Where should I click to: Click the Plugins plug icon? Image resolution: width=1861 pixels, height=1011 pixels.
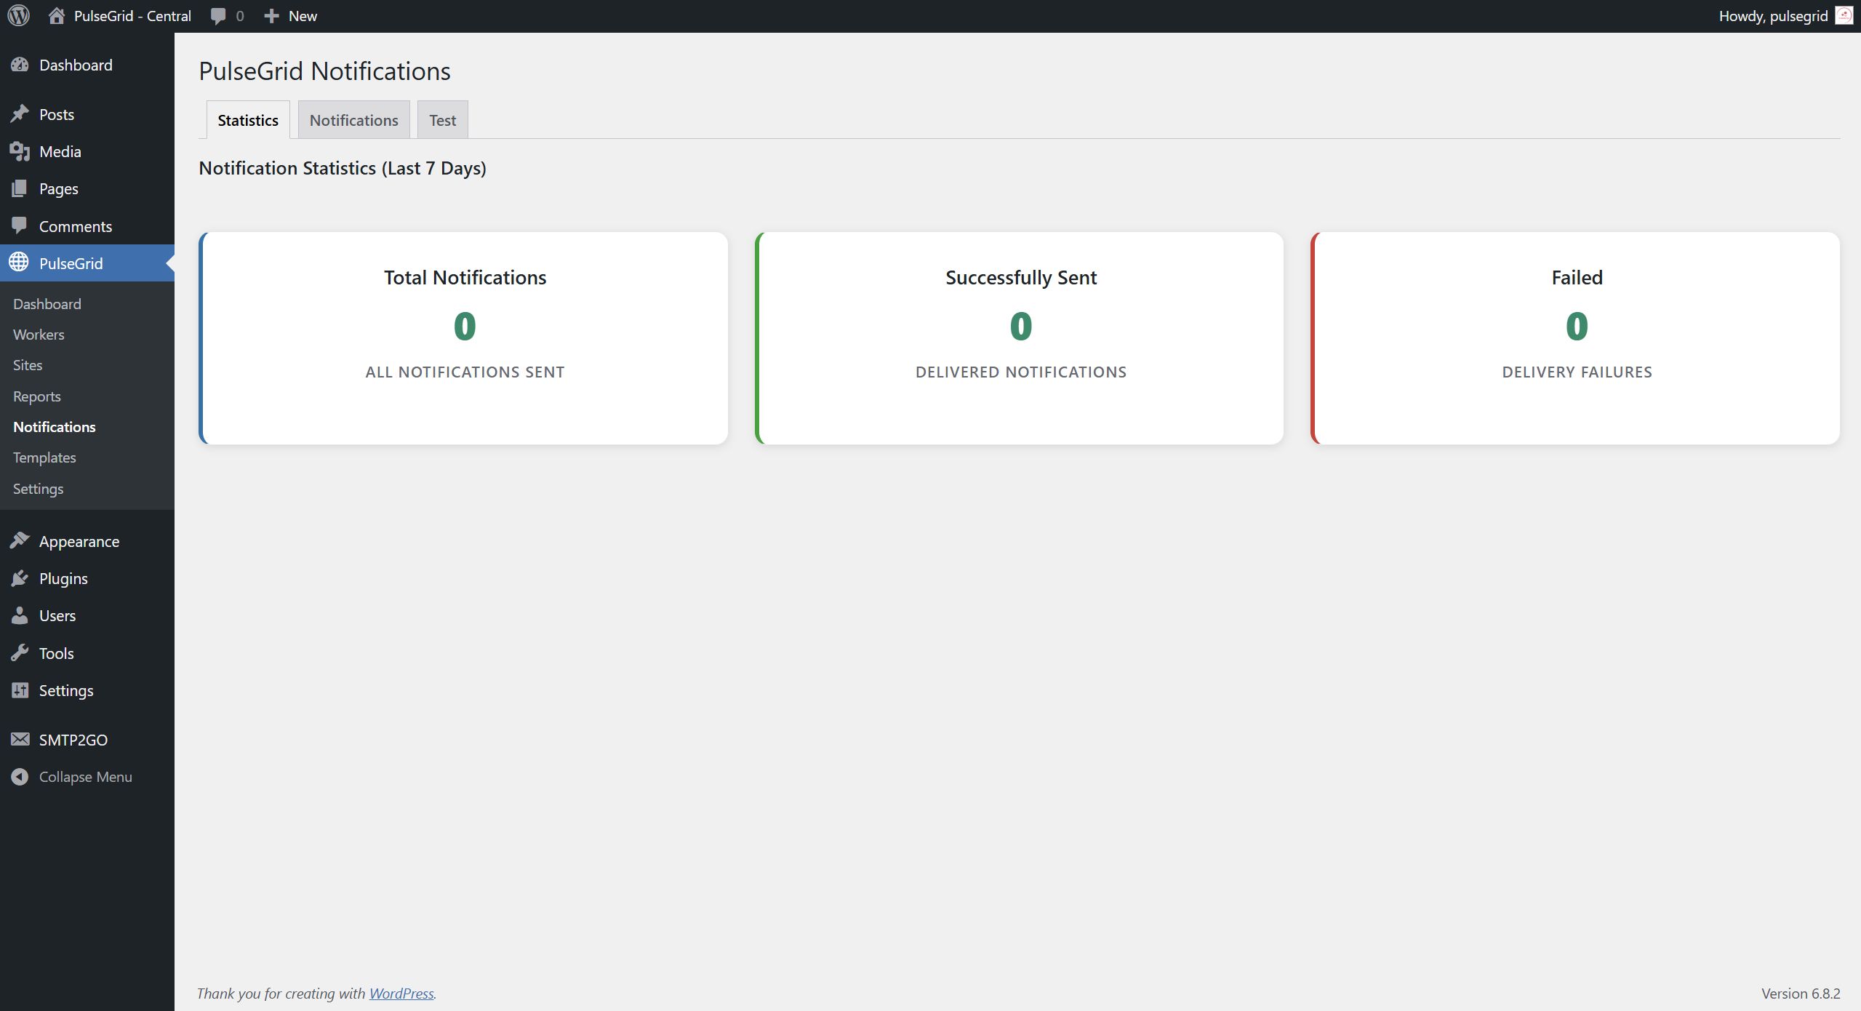(x=20, y=578)
